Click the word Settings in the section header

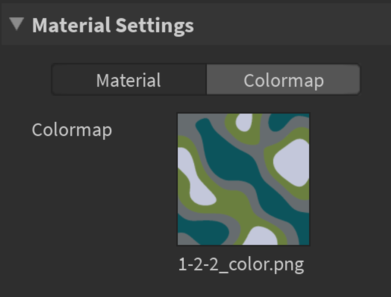(155, 26)
